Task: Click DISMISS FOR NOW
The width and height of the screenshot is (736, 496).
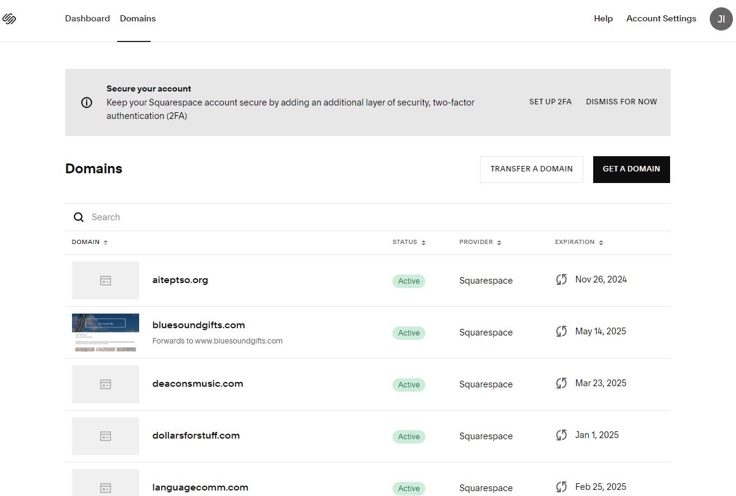Action: 621,102
